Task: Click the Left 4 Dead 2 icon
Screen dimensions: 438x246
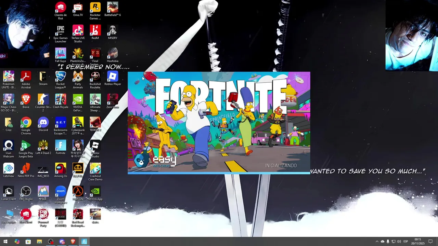Action: point(43,147)
